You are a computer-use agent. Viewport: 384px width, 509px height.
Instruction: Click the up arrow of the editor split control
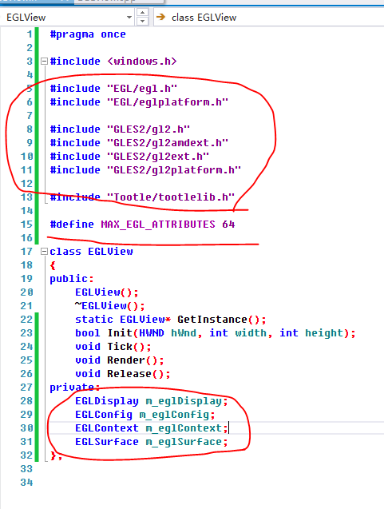coord(142,12)
